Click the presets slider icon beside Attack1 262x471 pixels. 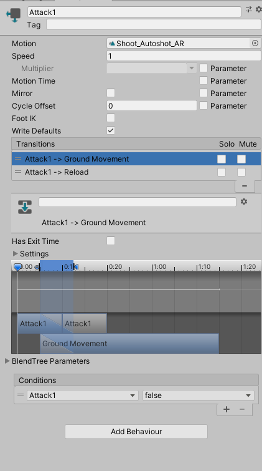point(249,9)
